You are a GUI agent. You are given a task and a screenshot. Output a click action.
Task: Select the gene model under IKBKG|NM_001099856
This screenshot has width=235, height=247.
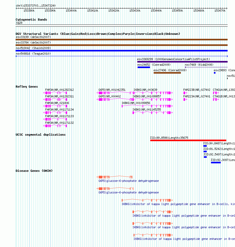(147, 106)
